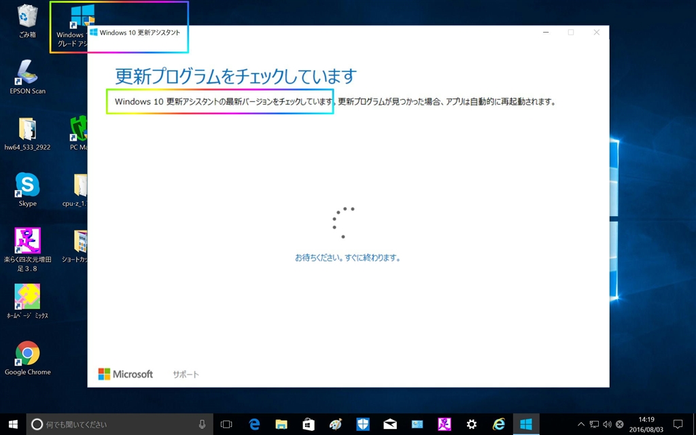
Task: Open Microsoft Edge from the taskbar
Action: [x=254, y=424]
